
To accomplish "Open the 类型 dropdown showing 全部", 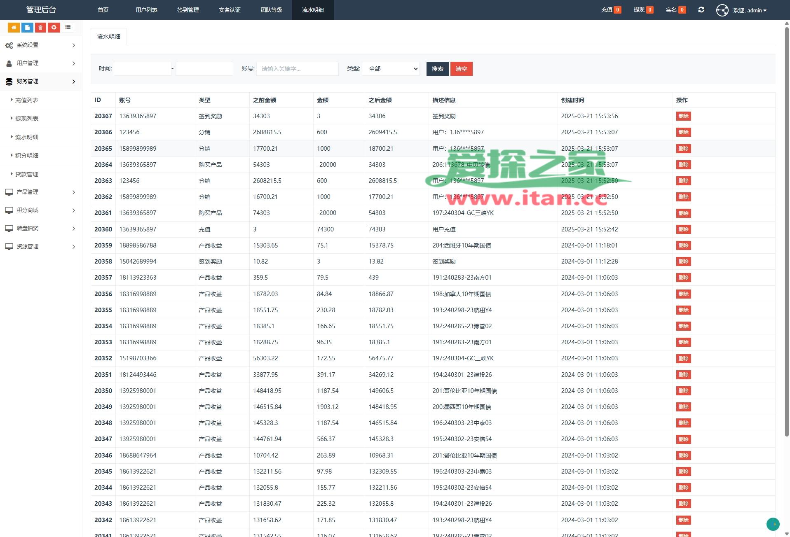I will coord(391,69).
